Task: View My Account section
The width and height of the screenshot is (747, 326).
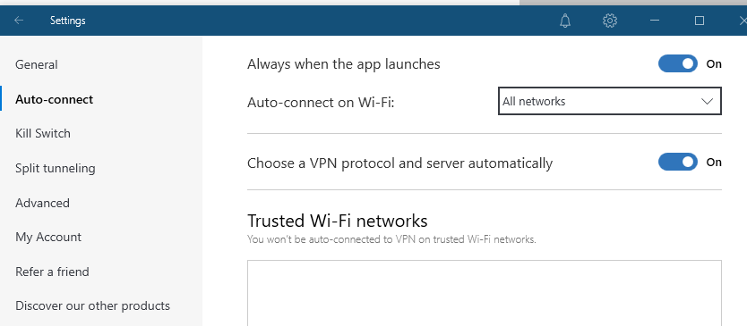Action: (x=48, y=238)
